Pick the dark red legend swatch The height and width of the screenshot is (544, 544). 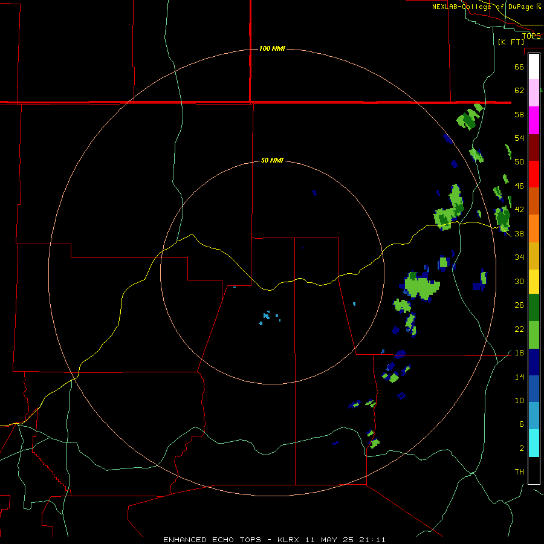534,147
